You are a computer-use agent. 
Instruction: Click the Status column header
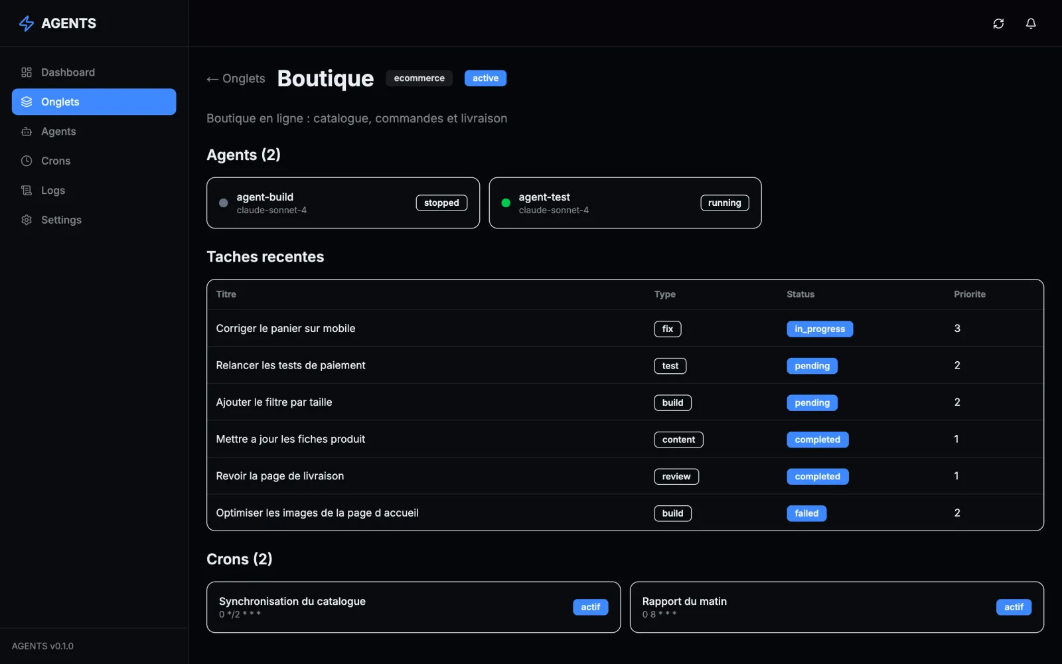coord(800,294)
